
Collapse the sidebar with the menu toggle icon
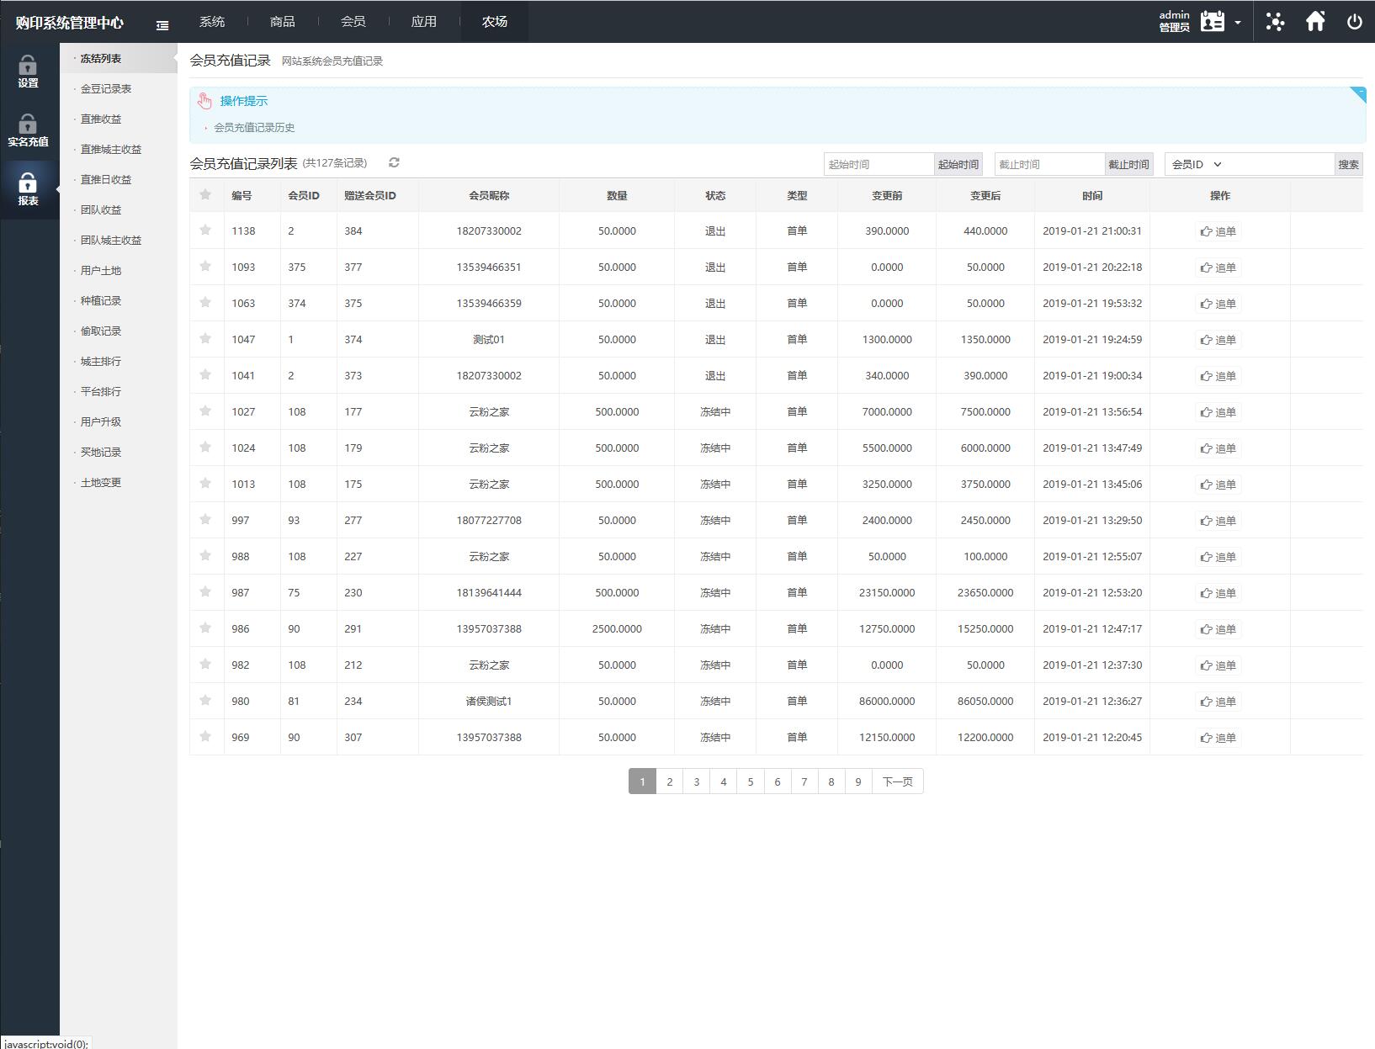[x=162, y=25]
